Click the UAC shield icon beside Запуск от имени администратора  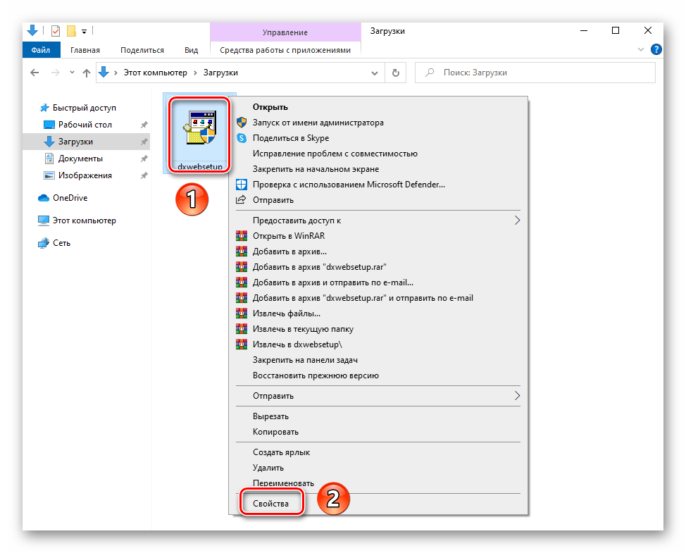[242, 123]
